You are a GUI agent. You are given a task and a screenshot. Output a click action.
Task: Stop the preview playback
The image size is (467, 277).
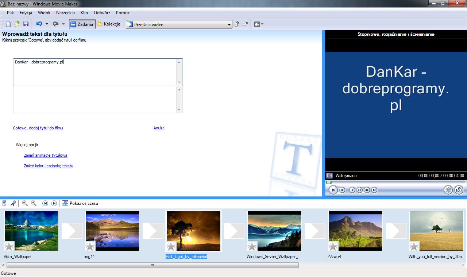(x=342, y=190)
